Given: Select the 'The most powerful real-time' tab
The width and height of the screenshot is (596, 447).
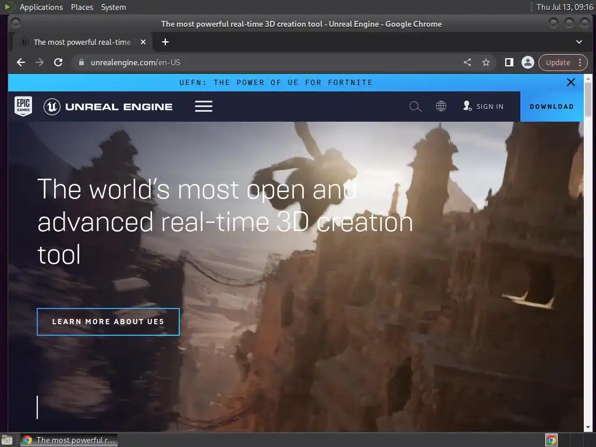Looking at the screenshot, I should click(82, 42).
